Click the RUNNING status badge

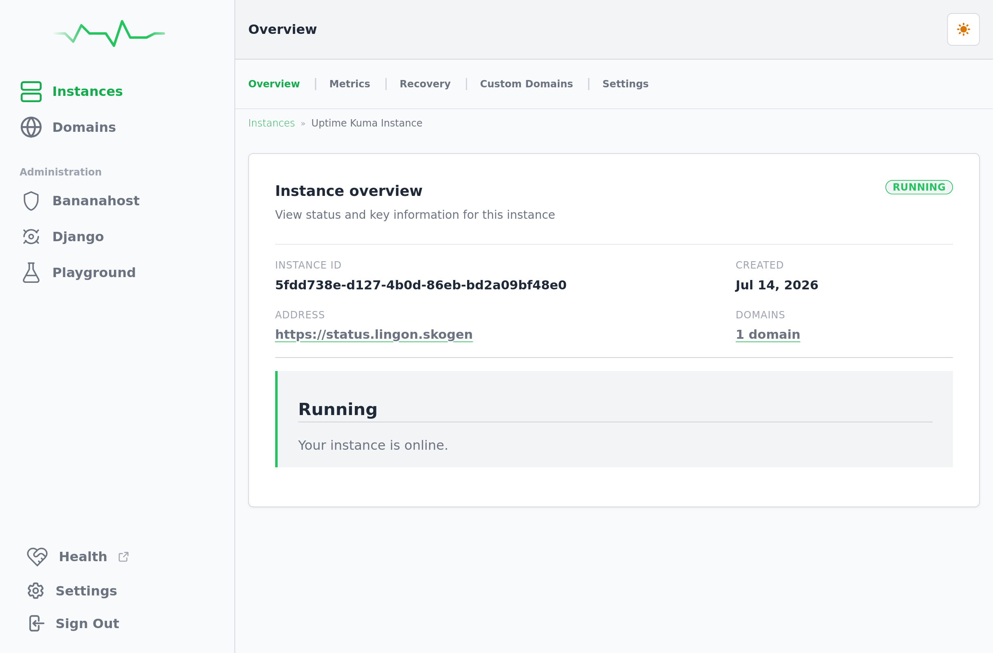tap(919, 187)
